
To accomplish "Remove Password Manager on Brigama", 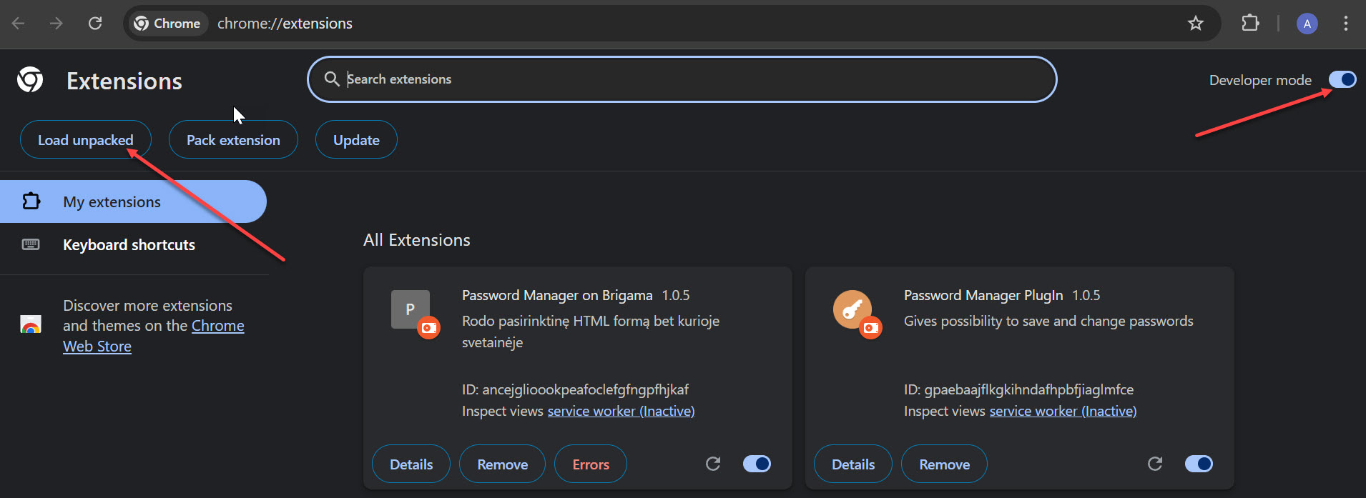I will click(x=503, y=464).
